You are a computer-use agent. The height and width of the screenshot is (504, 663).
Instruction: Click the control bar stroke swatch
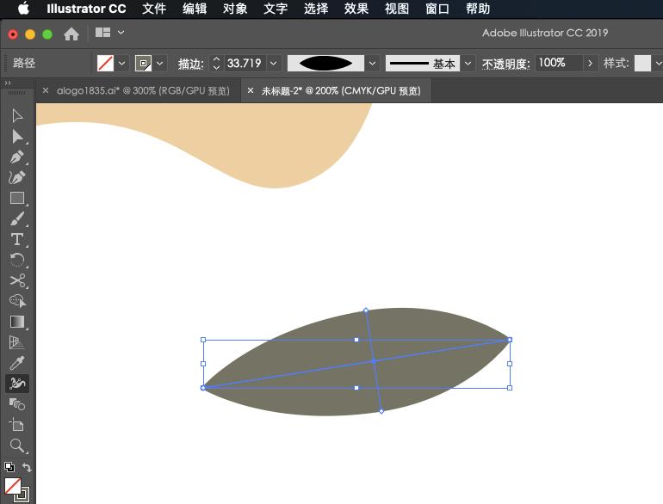[x=143, y=64]
